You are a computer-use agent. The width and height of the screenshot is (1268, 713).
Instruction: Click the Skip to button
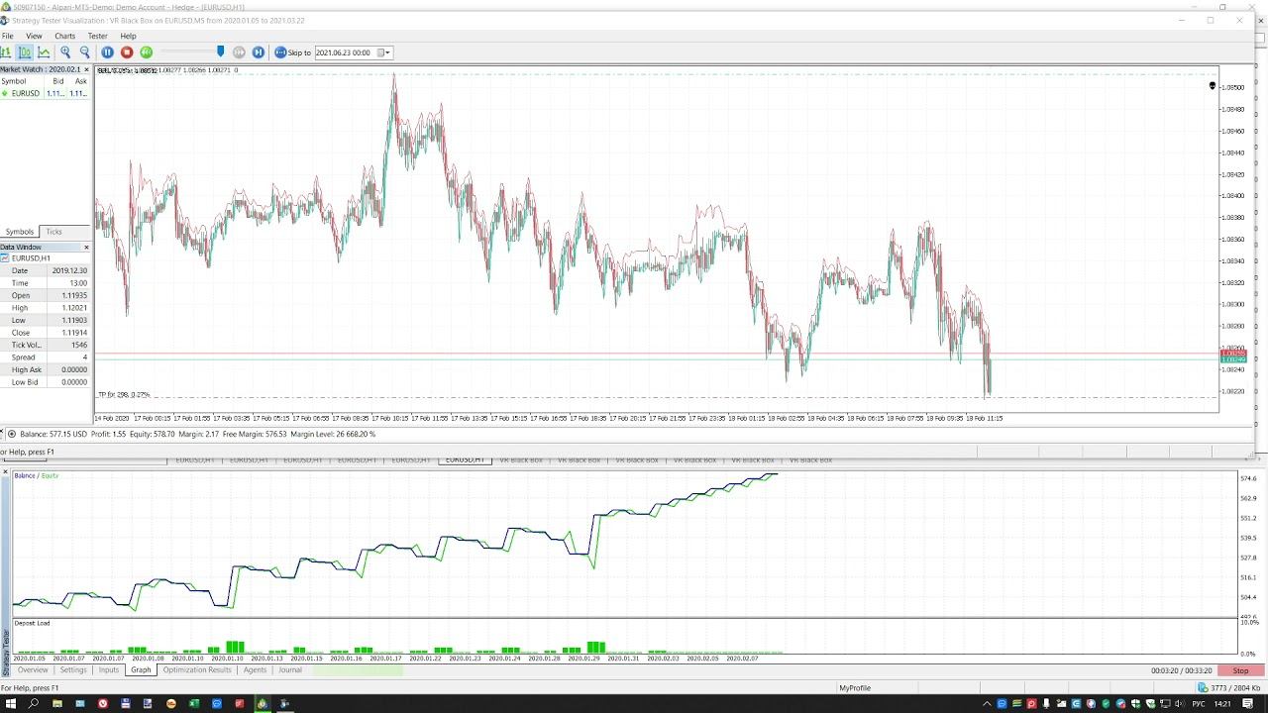292,51
